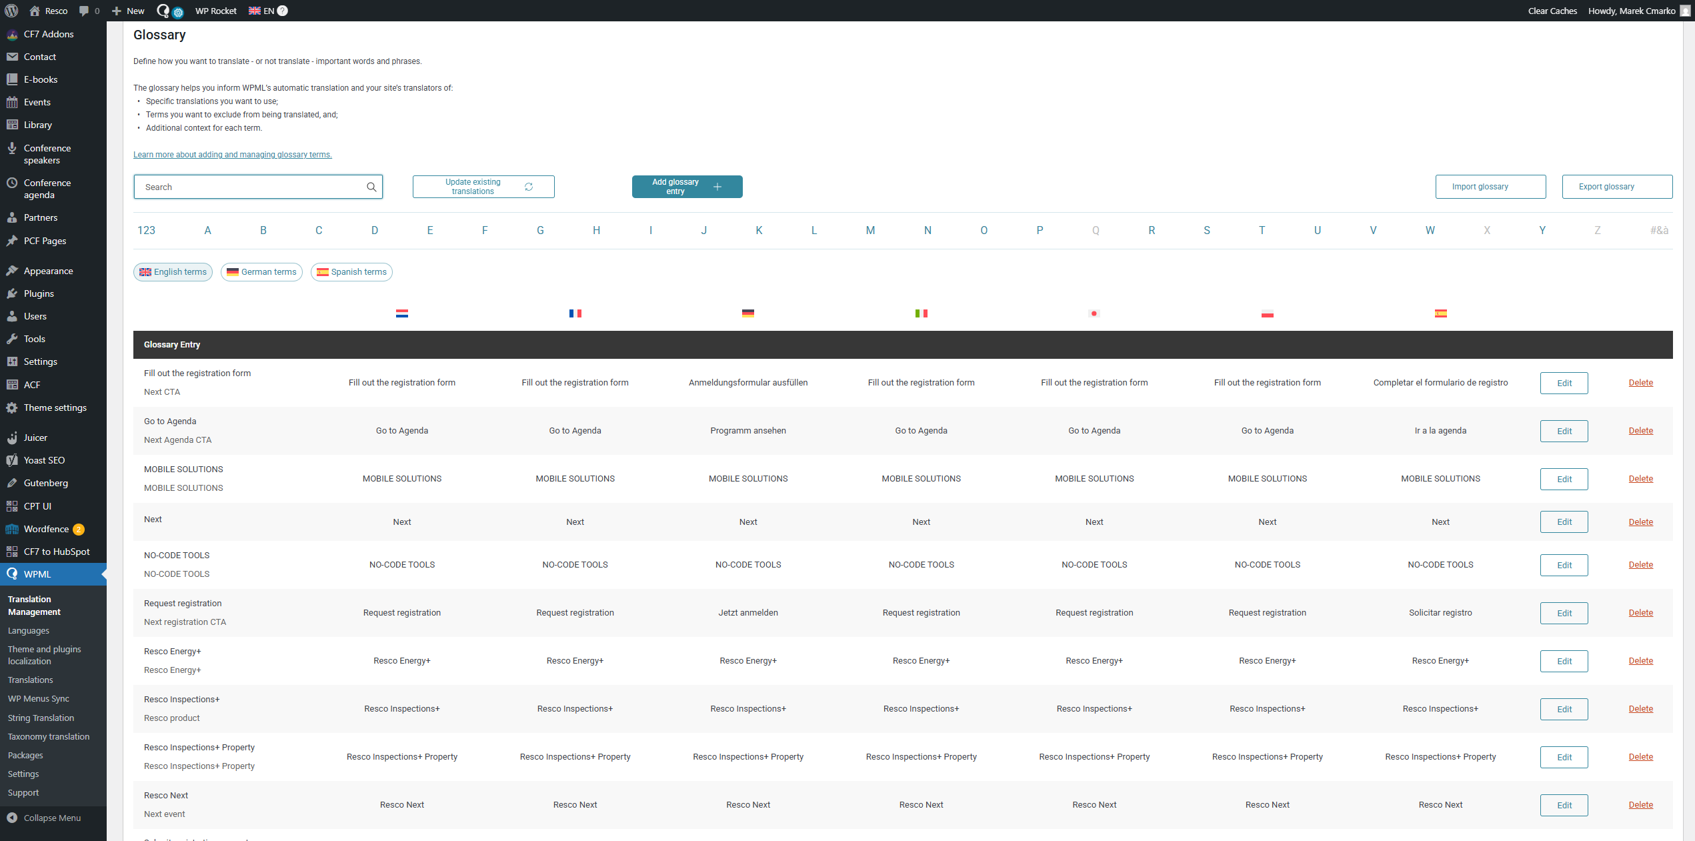Click the French flag column header

[x=575, y=313]
